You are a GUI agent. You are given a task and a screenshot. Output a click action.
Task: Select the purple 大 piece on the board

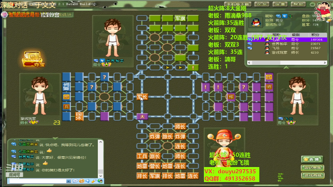tap(142, 117)
